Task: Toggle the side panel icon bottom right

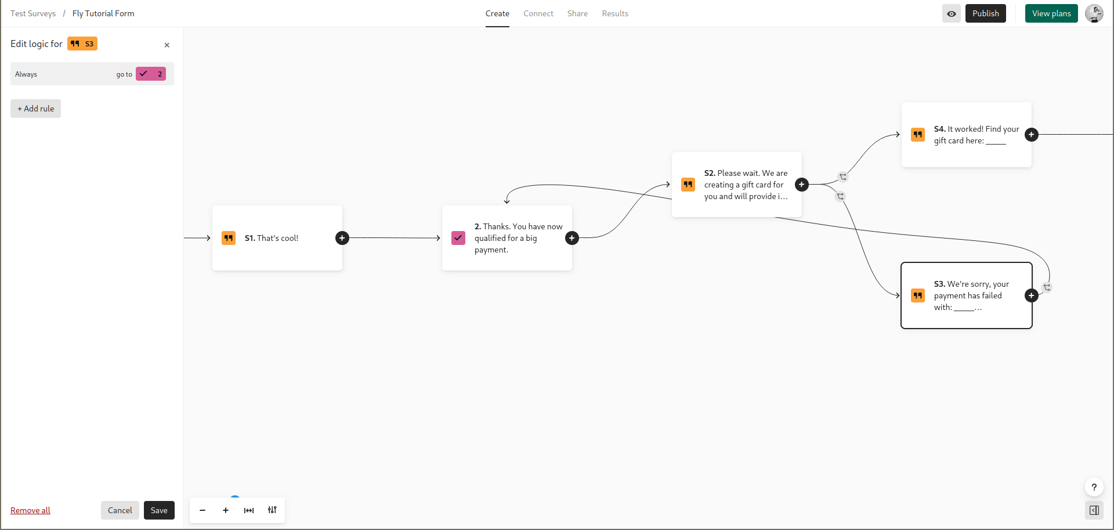Action: pos(1094,510)
